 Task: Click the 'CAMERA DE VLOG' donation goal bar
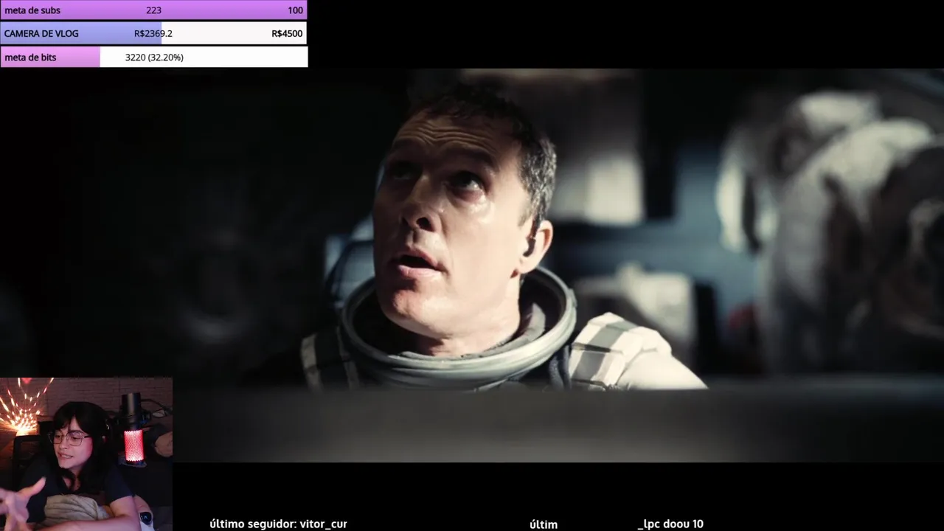(x=153, y=33)
